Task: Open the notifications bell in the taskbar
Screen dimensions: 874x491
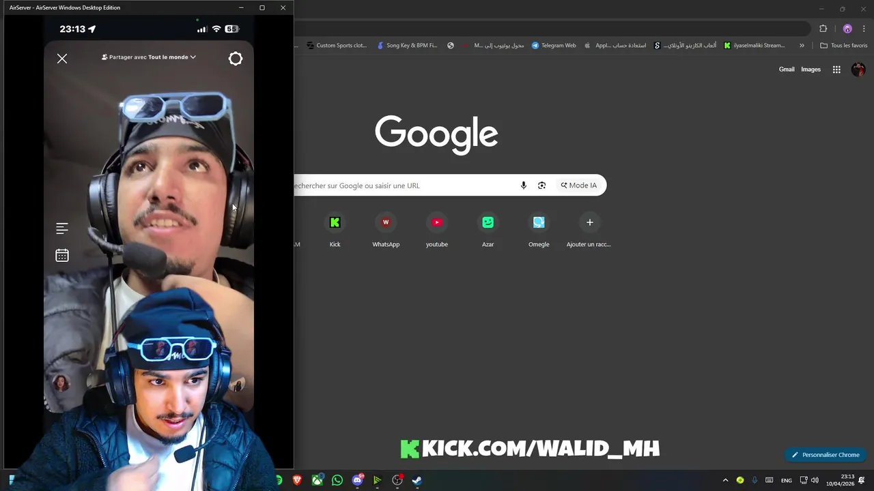Action: click(x=862, y=480)
